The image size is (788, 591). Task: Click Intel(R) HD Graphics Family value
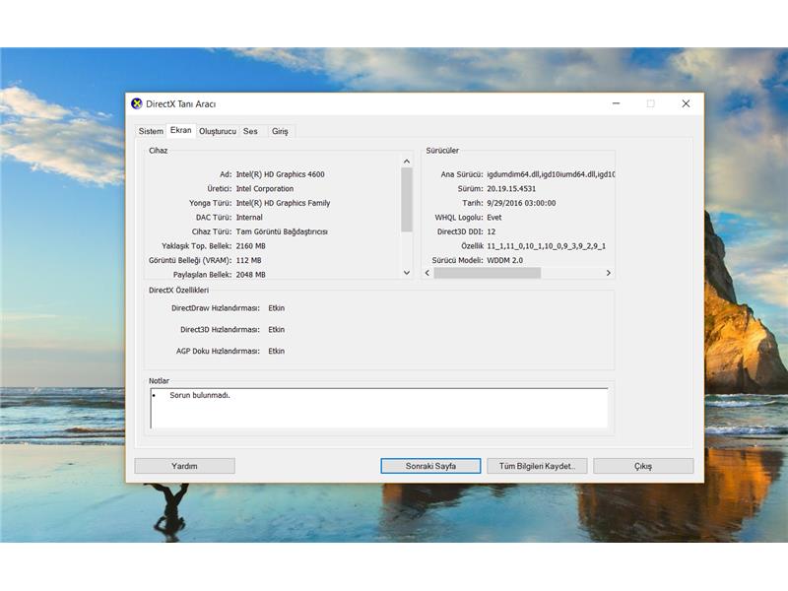tap(283, 203)
